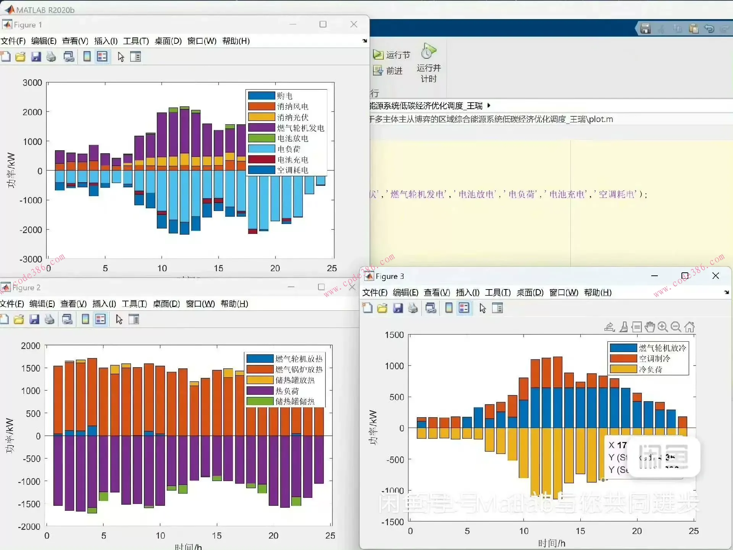The image size is (733, 550).
Task: Select the Pan hand tool in Figure 3
Action: click(650, 327)
